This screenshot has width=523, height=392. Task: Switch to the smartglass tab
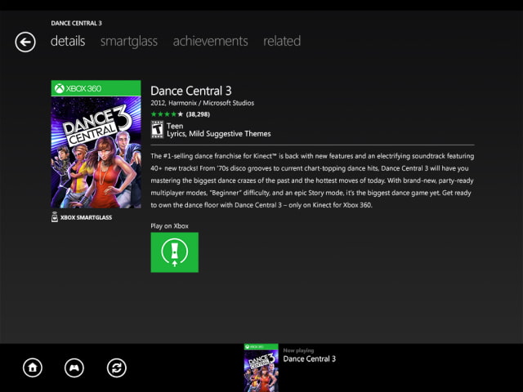pyautogui.click(x=128, y=41)
